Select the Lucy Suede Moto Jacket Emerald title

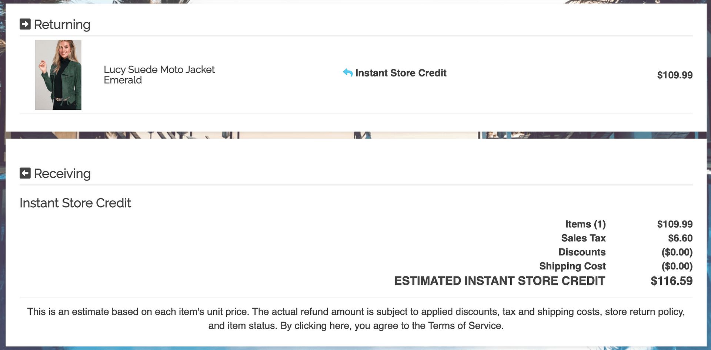click(159, 75)
